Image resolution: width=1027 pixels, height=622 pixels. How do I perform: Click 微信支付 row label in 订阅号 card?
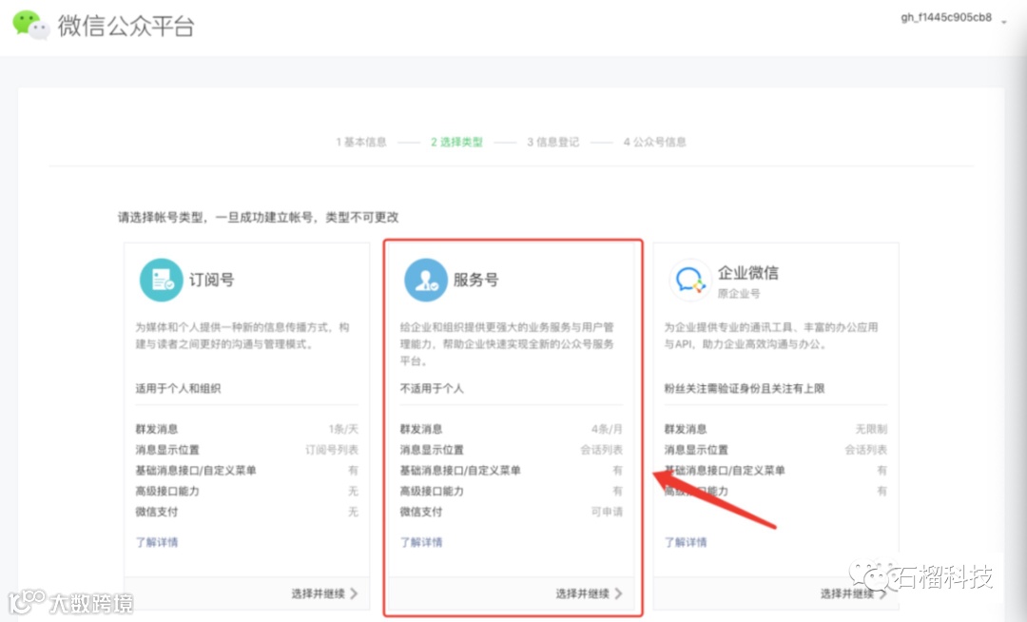[x=157, y=512]
